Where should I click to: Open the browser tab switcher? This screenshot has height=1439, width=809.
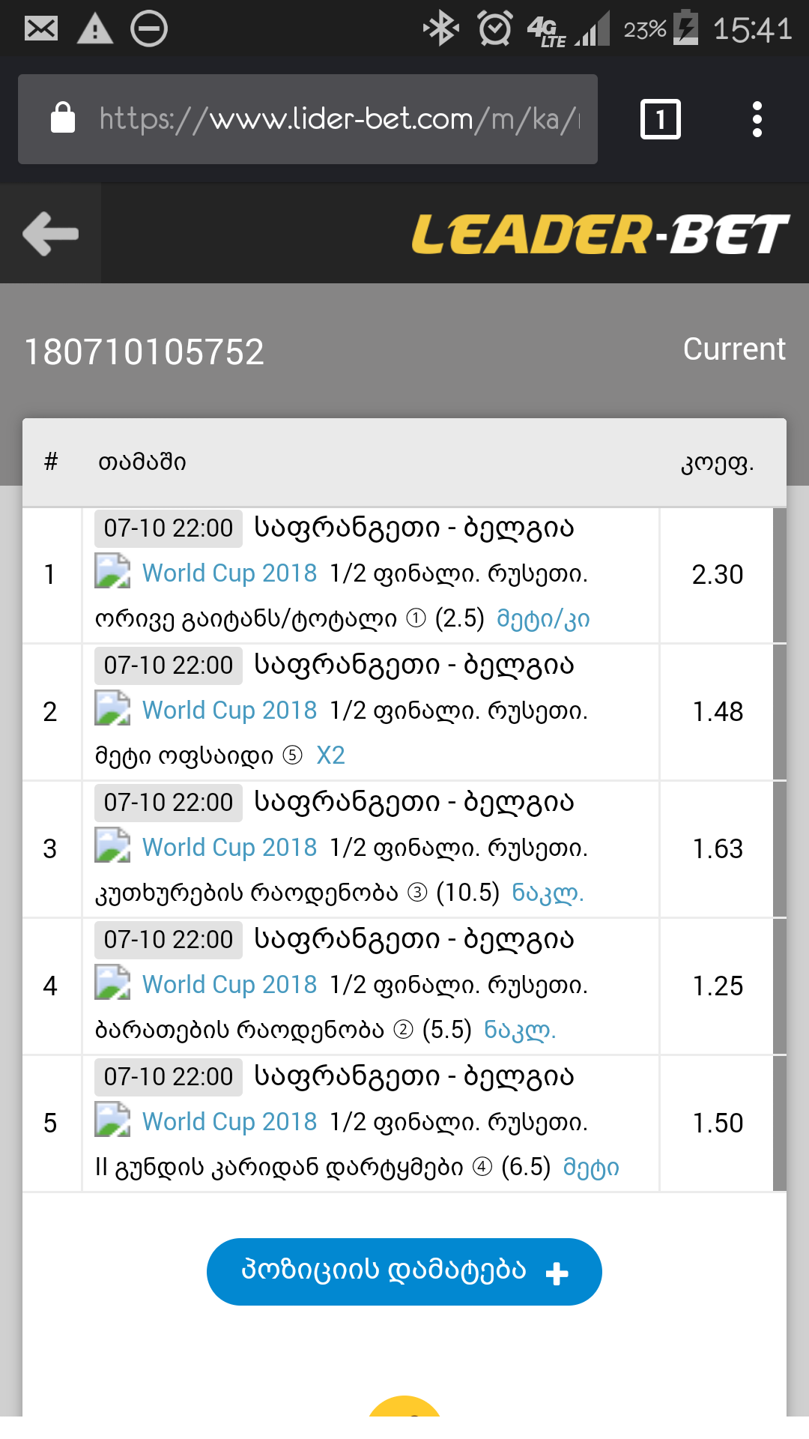tap(661, 119)
